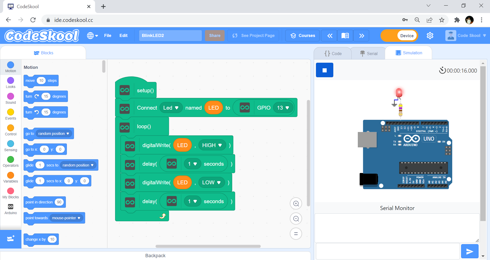490x260 pixels.
Task: Open the GPIO pin 13 dropdown
Action: 283,108
